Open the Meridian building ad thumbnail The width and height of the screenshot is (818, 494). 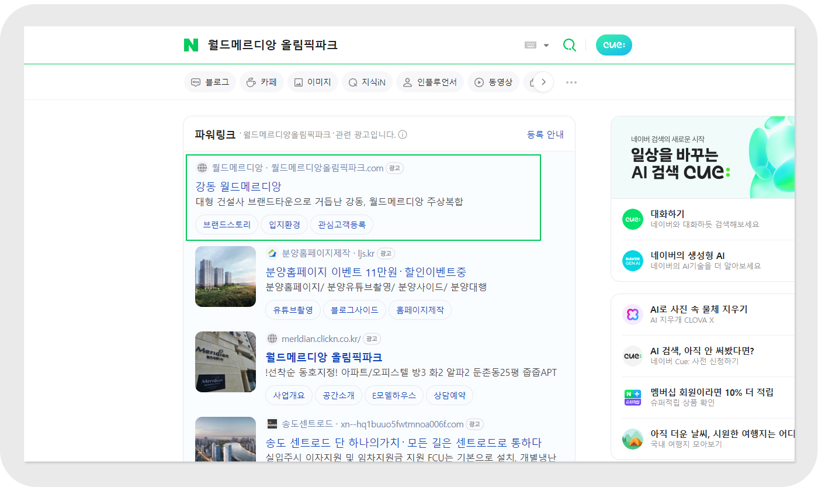point(226,362)
